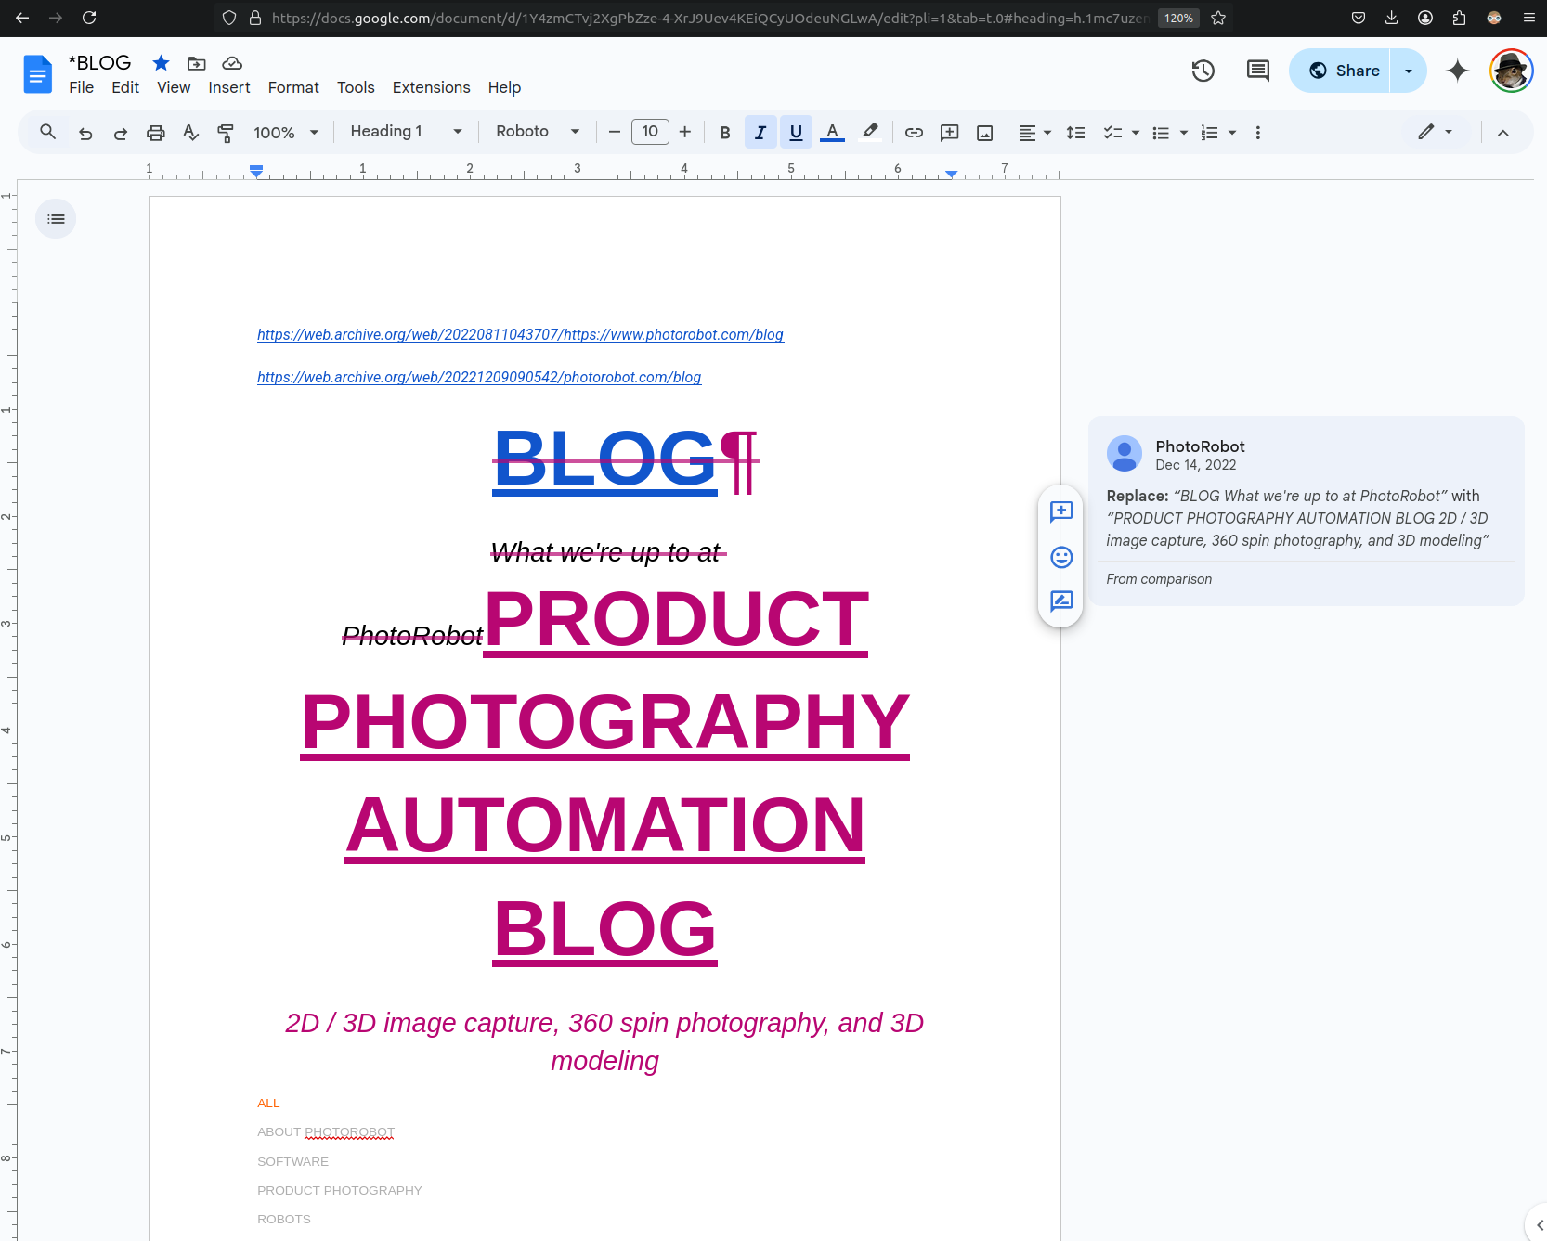Image resolution: width=1547 pixels, height=1241 pixels.
Task: Open the 20221209 web archive link
Action: (x=479, y=377)
